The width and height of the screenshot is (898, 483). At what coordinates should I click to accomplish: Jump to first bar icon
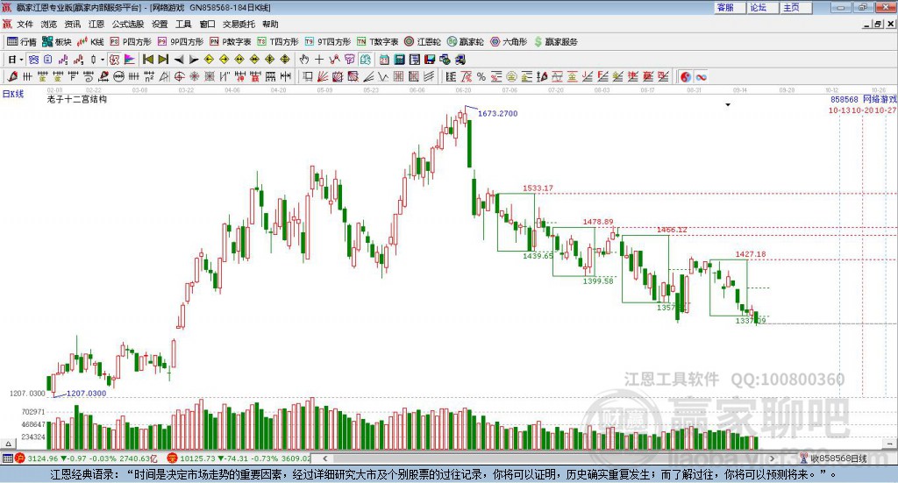point(147,60)
